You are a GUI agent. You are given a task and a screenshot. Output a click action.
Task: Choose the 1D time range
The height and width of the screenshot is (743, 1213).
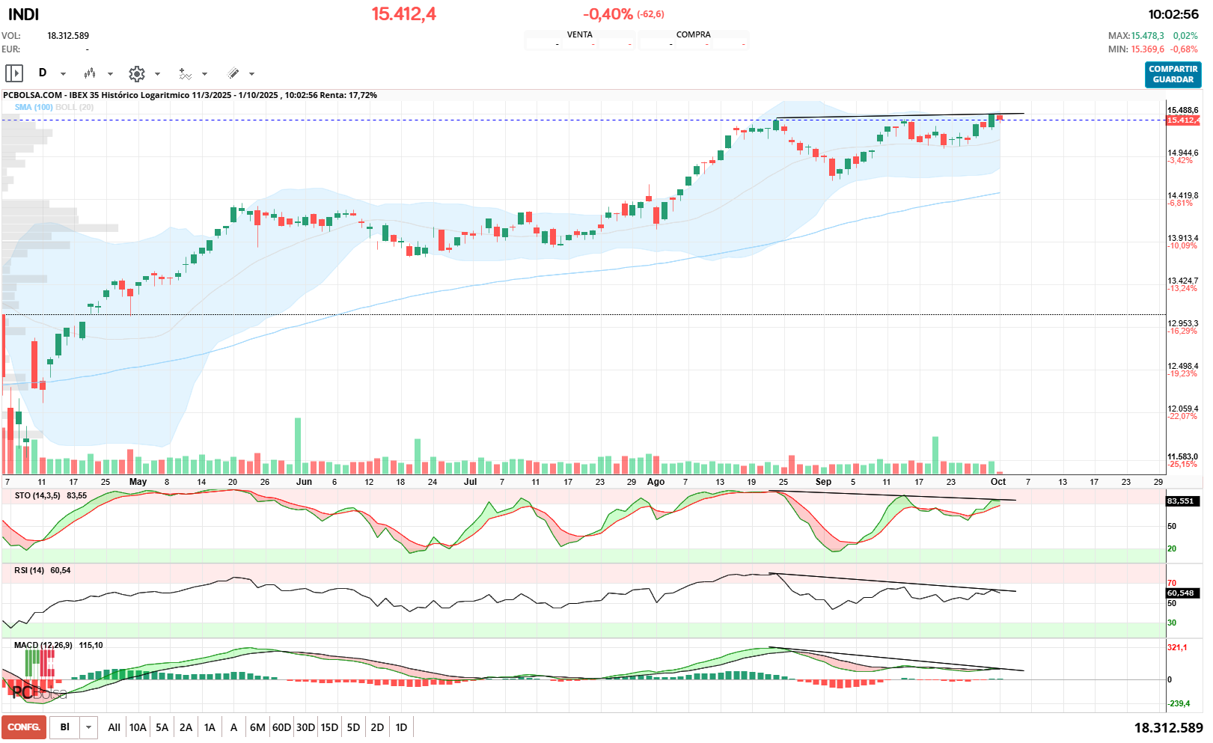click(401, 727)
